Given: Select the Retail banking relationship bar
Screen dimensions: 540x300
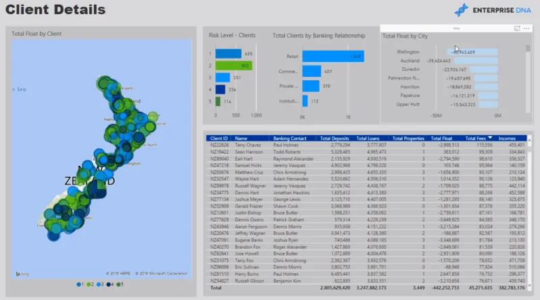Looking at the screenshot, I should tap(333, 57).
